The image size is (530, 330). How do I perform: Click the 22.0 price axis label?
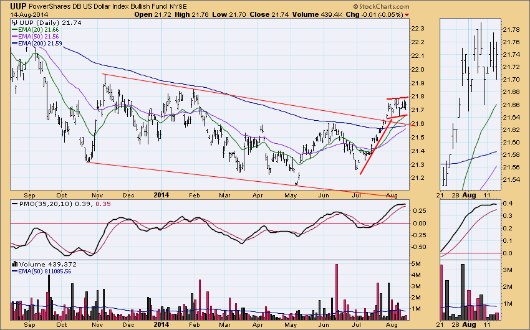(x=417, y=69)
